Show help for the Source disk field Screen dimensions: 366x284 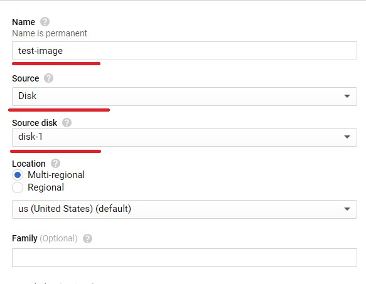coord(67,123)
